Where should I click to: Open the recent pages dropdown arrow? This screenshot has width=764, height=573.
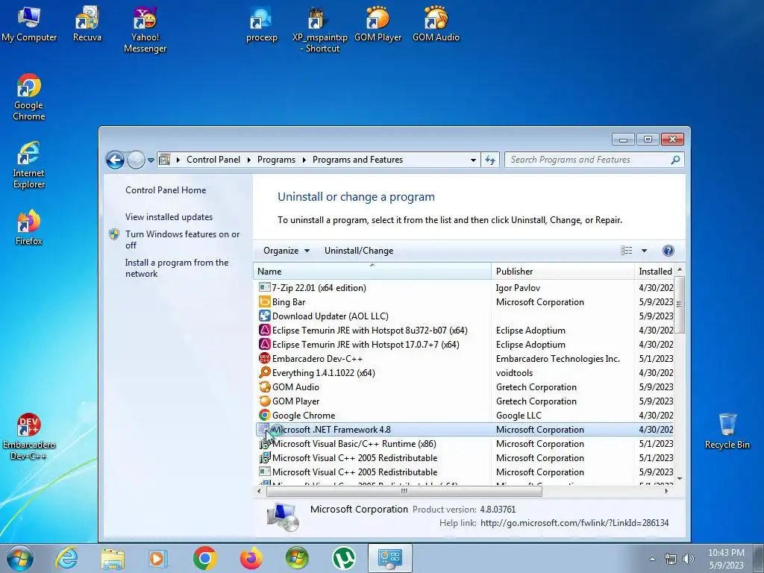pos(151,160)
